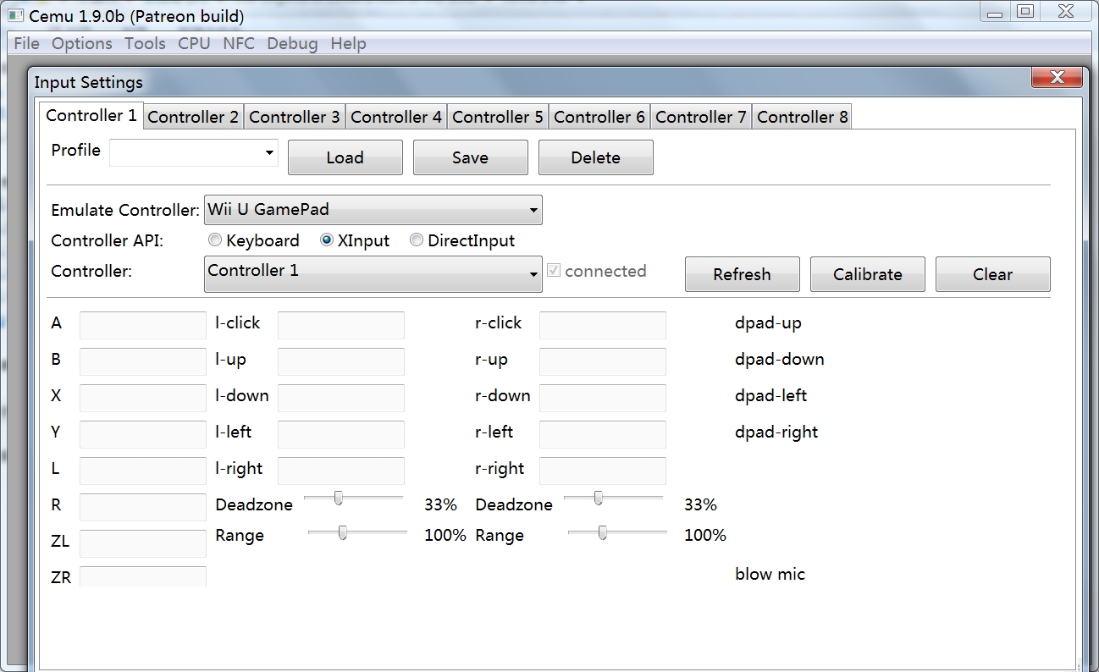
Task: Click the r-click mapping field
Action: (603, 325)
